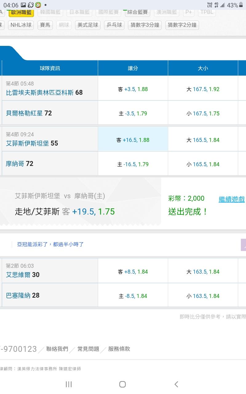Open the NHL冰球 sport category

tap(21, 25)
